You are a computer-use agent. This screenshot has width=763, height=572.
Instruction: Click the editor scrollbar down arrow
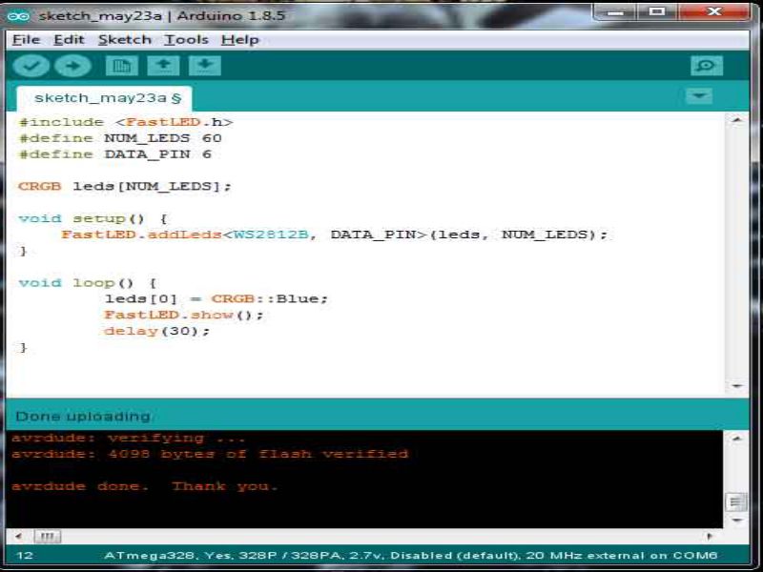click(737, 386)
